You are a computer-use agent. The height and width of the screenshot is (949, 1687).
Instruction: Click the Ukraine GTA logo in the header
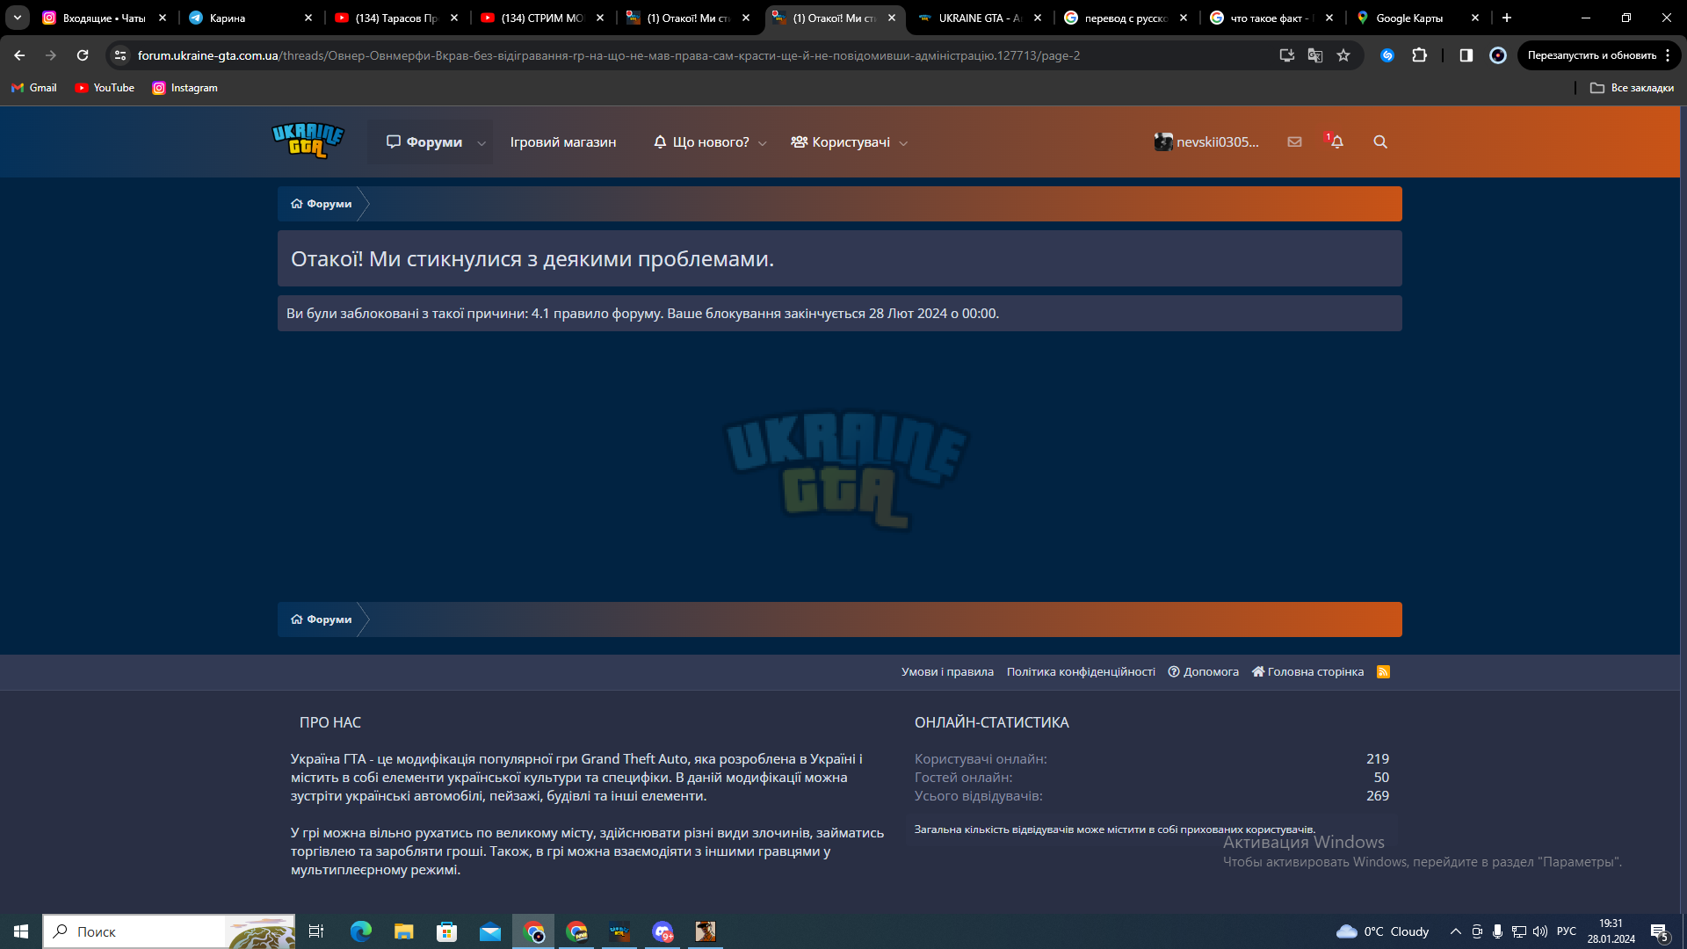tap(308, 141)
